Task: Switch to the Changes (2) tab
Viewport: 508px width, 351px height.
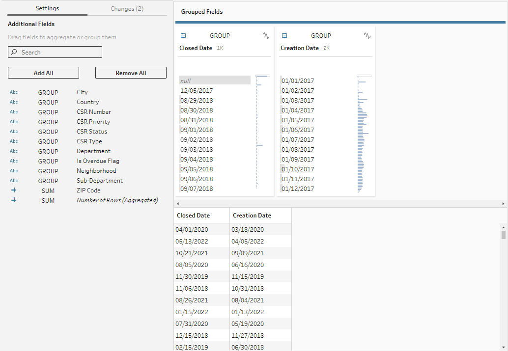Action: tap(127, 8)
